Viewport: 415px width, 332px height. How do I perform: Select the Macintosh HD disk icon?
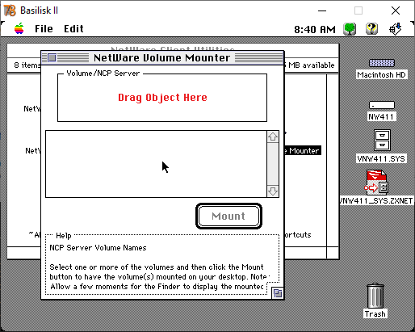click(x=382, y=63)
